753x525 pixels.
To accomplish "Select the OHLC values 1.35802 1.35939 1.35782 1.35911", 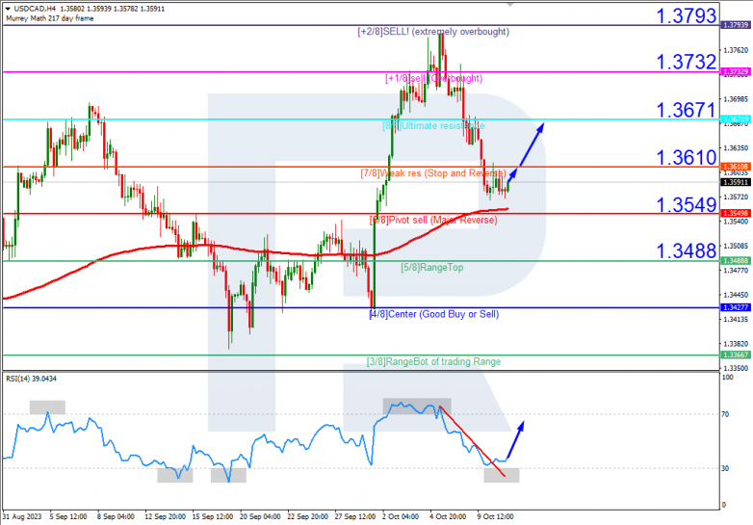I will click(x=113, y=9).
